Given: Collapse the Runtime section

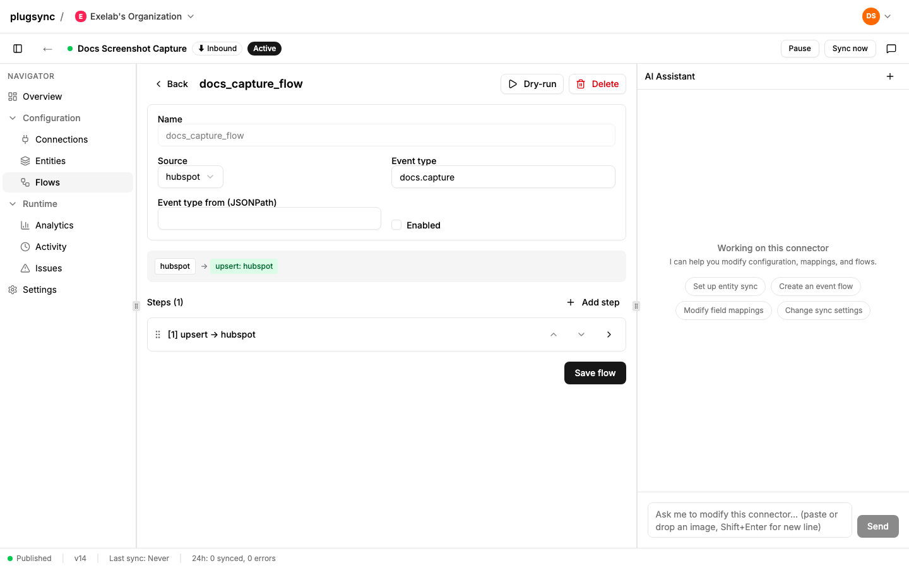Looking at the screenshot, I should pyautogui.click(x=68, y=204).
